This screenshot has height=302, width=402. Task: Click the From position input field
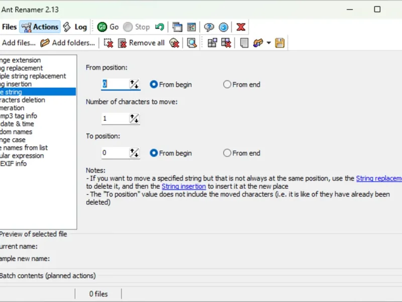[x=115, y=84]
